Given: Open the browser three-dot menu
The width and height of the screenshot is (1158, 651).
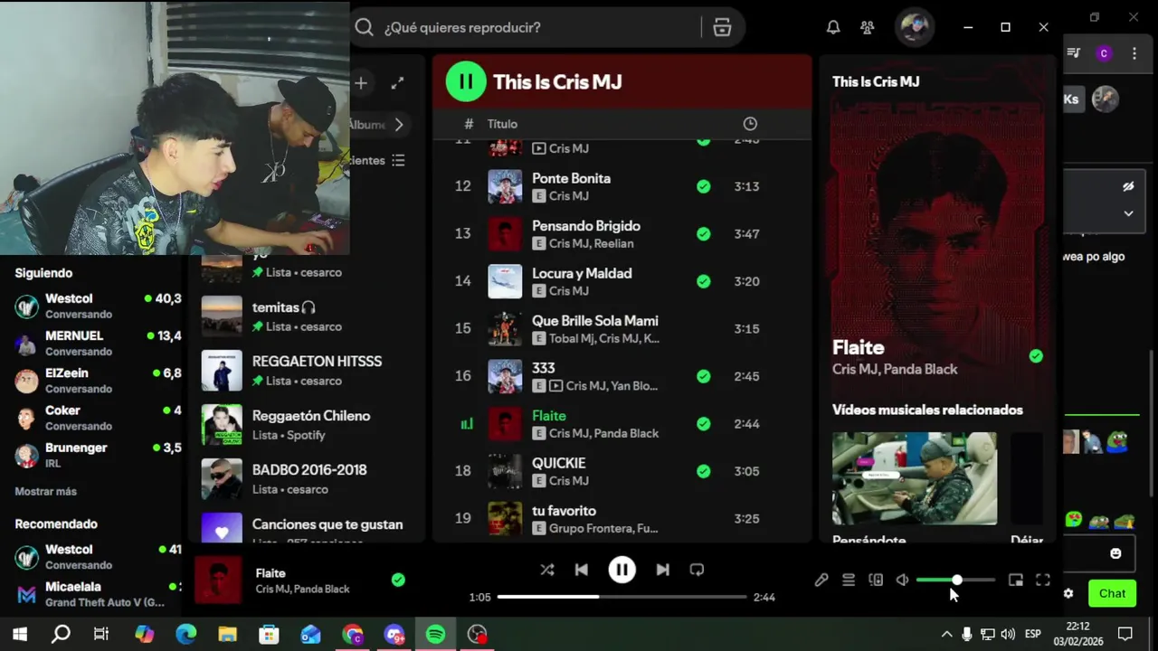Looking at the screenshot, I should tap(1134, 53).
